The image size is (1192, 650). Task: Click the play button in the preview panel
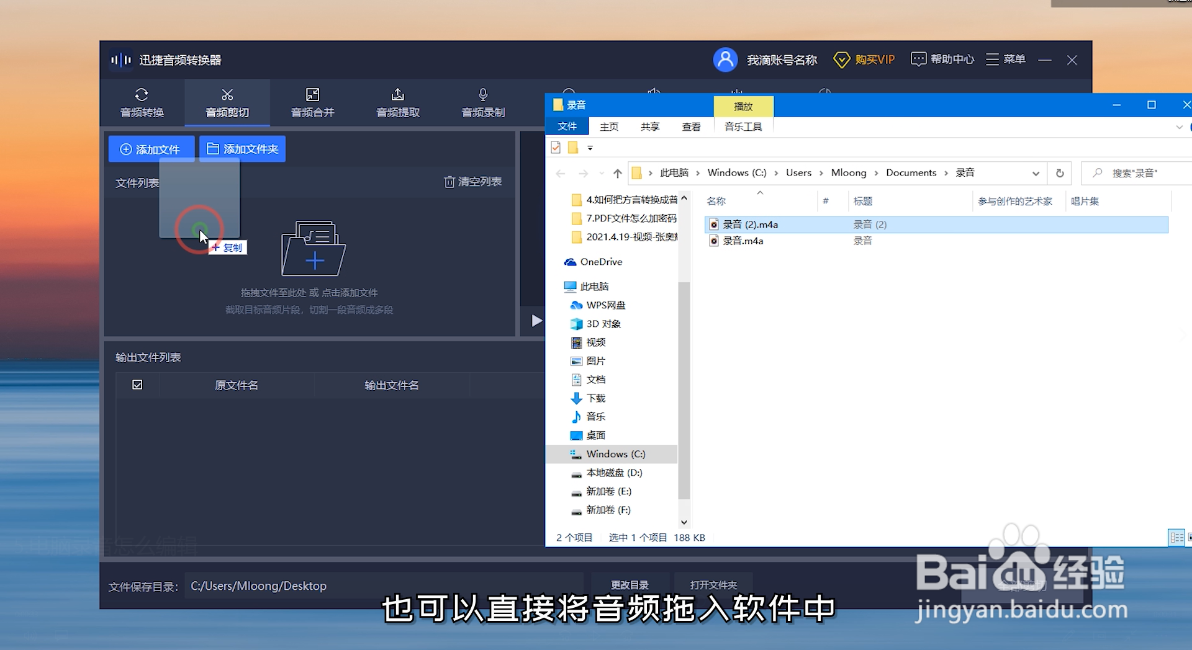pyautogui.click(x=536, y=321)
